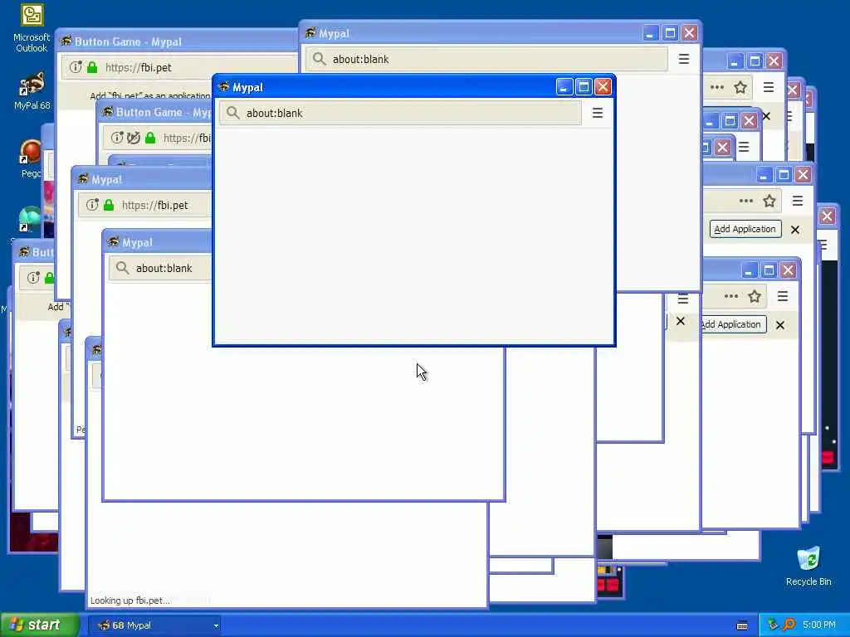
Task: Open page actions dots beside upper Add Application window
Action: click(x=746, y=201)
